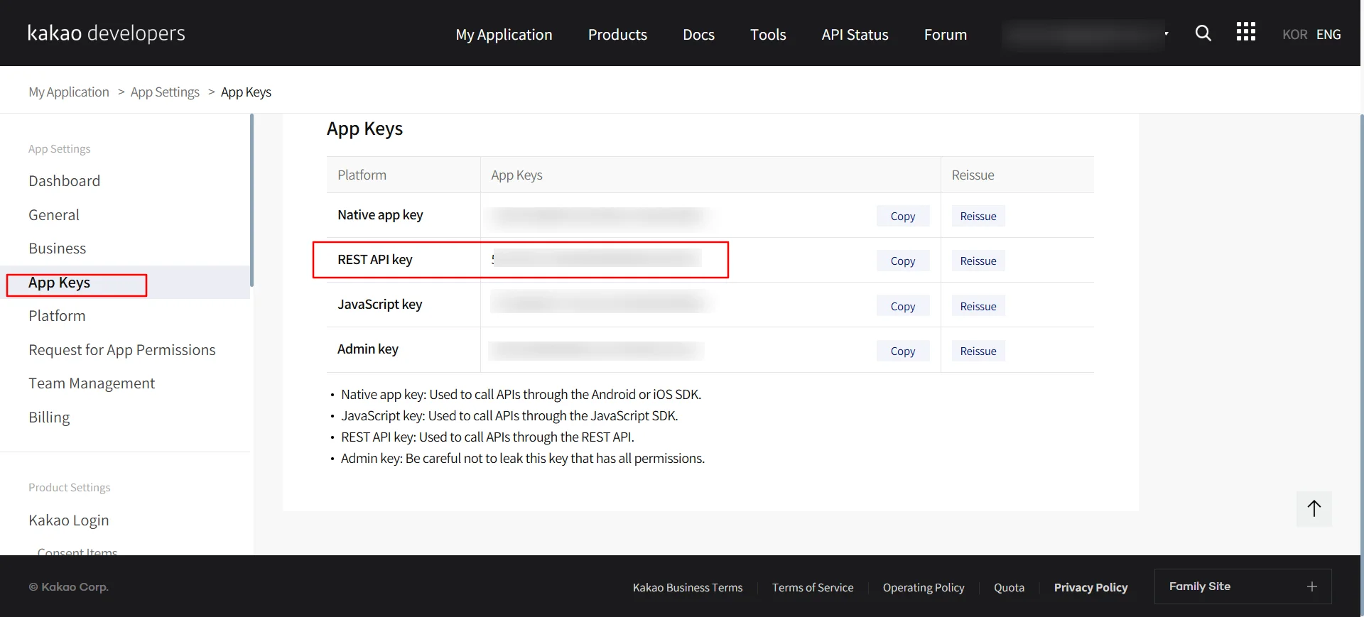This screenshot has width=1364, height=617.
Task: Open the Family Site dropdown
Action: point(1243,586)
